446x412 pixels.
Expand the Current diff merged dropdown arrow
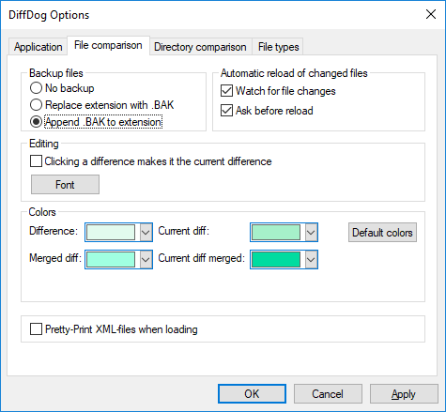click(311, 259)
